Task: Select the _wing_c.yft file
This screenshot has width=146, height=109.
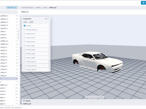Action: [9, 54]
